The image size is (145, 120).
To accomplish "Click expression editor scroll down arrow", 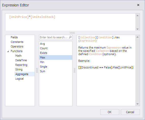I will coord(138,29).
